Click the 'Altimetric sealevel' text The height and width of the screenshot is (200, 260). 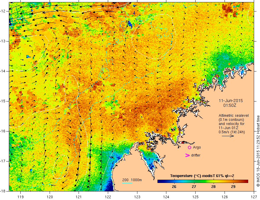click(234, 116)
